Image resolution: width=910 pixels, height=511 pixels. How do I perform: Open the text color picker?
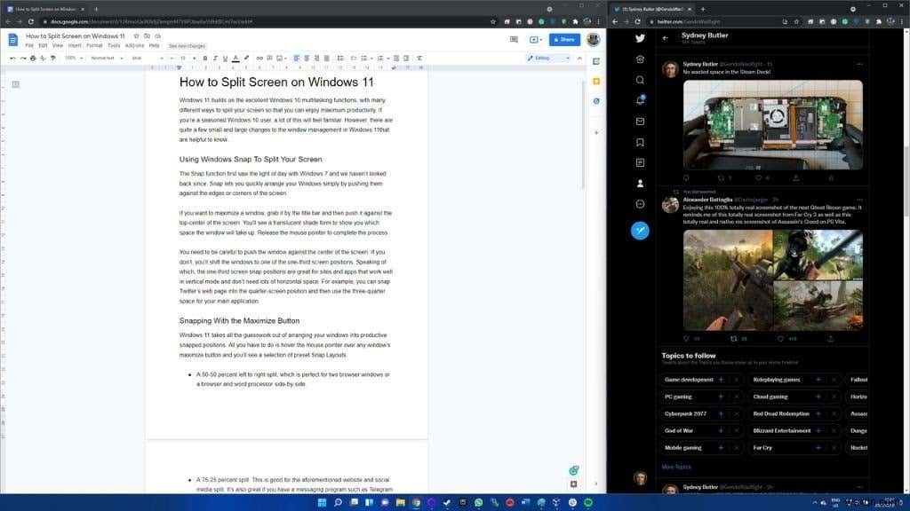235,58
